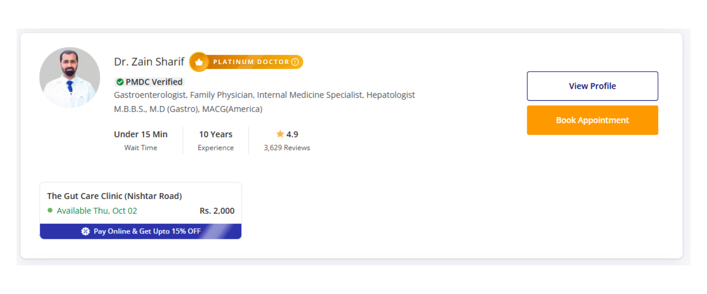Click the Available Thu, Oct 02 text
The image size is (707, 294).
coord(97,211)
